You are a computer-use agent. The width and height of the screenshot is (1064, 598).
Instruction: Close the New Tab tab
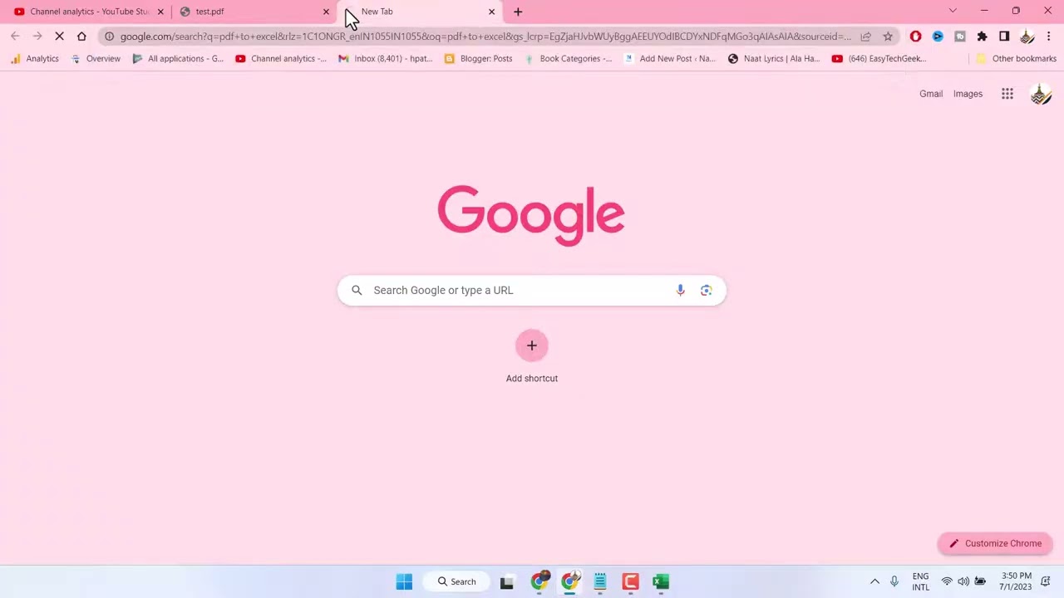click(491, 12)
